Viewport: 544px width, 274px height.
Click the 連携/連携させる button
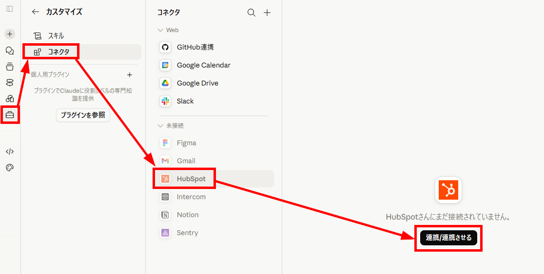pos(448,238)
